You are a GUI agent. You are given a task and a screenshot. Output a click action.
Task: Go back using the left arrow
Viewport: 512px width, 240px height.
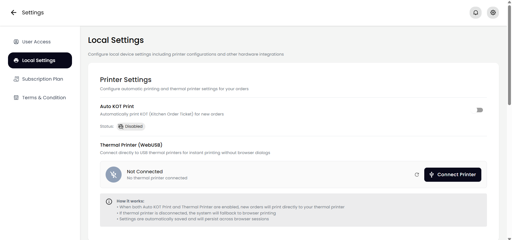pyautogui.click(x=14, y=13)
